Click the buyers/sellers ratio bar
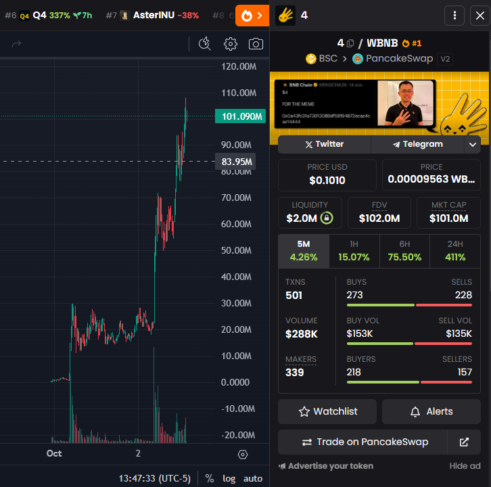The width and height of the screenshot is (491, 487). click(x=409, y=382)
